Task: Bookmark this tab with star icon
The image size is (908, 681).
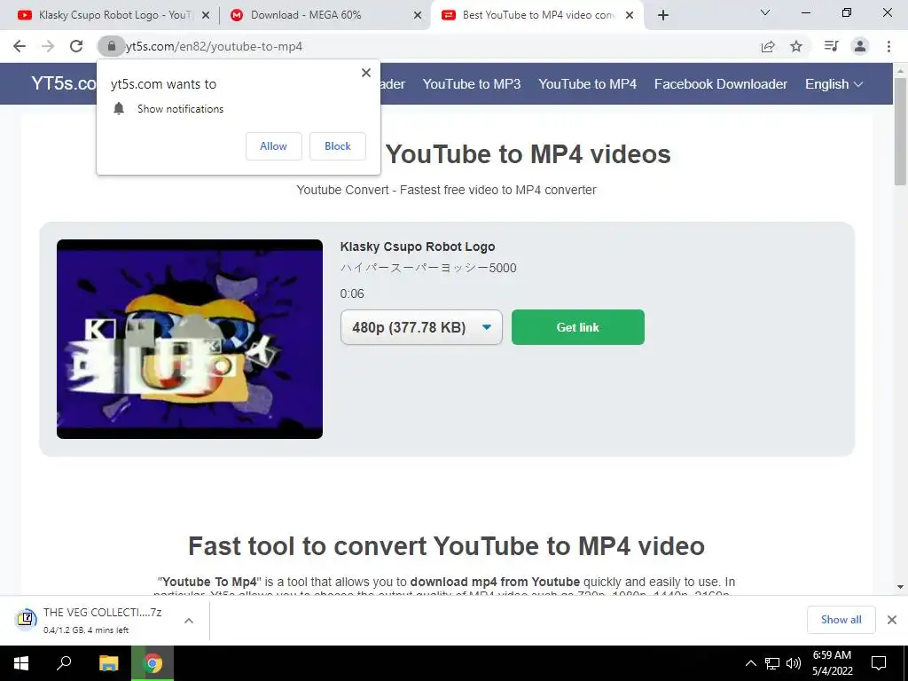Action: pos(796,46)
